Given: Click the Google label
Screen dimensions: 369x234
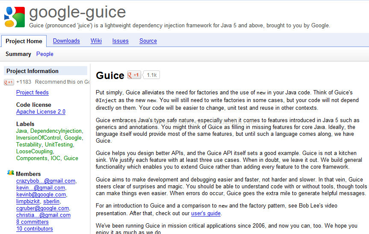Looking at the screenshot, I should click(73, 137).
